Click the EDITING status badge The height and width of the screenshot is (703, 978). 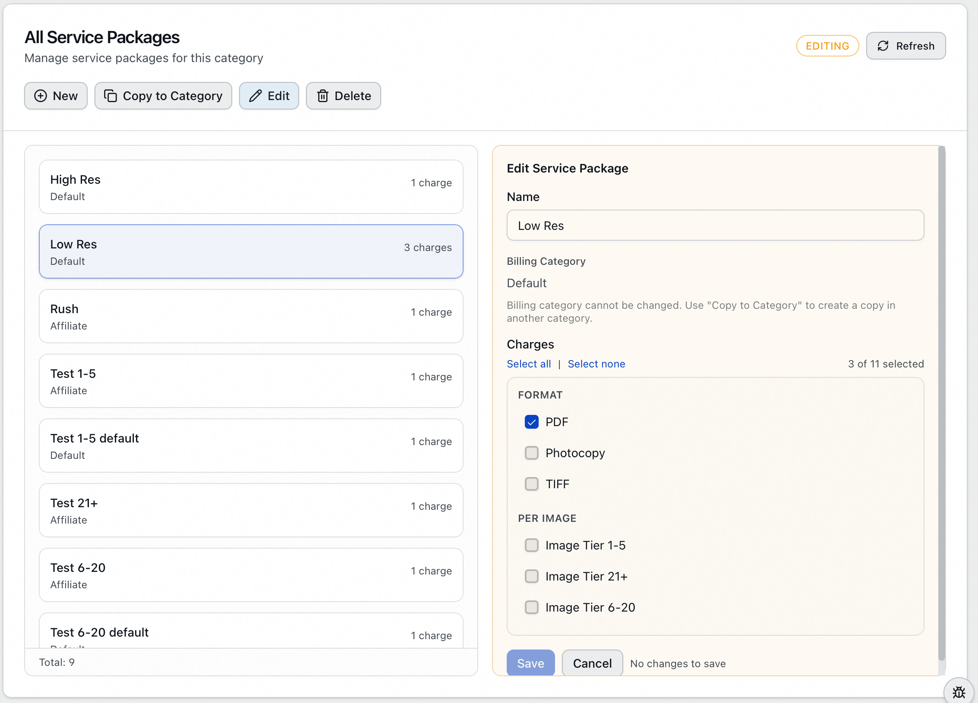point(827,46)
